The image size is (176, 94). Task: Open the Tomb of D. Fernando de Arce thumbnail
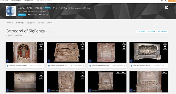click(x=66, y=52)
